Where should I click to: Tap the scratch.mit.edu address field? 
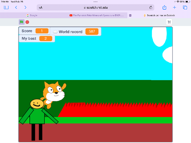pos(95,8)
